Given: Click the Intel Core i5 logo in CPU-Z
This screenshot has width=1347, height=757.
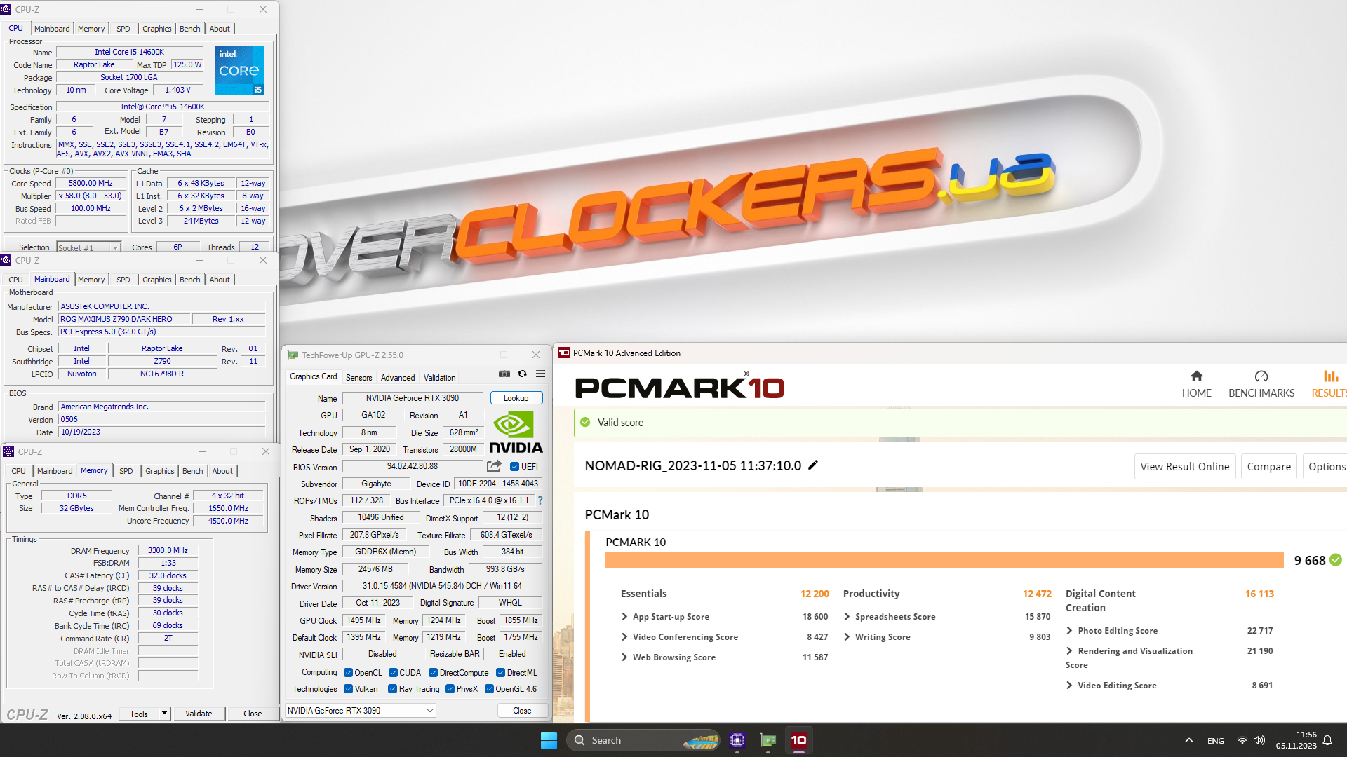Looking at the screenshot, I should (x=239, y=71).
